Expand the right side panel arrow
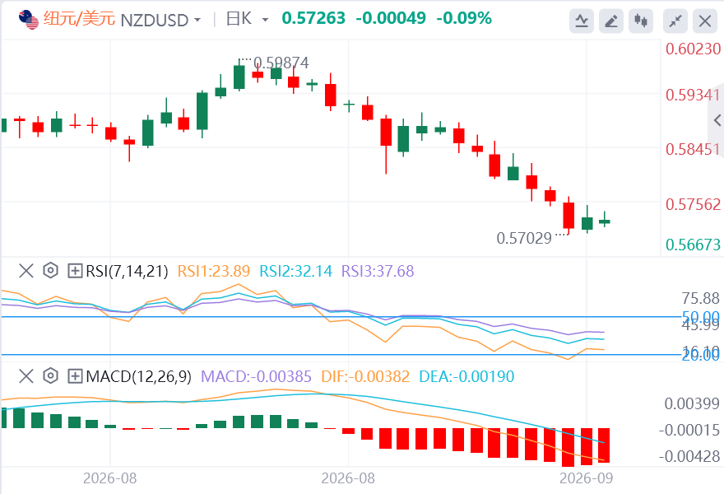The width and height of the screenshot is (724, 494). click(717, 120)
